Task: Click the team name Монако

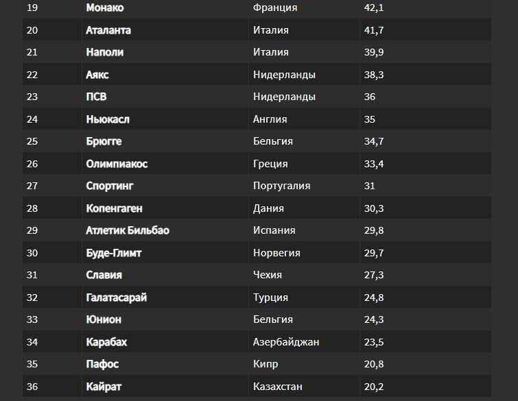Action: pos(105,8)
